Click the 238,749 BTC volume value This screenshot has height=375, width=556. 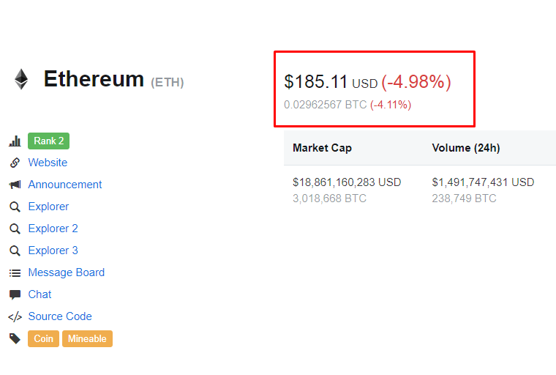[464, 198]
